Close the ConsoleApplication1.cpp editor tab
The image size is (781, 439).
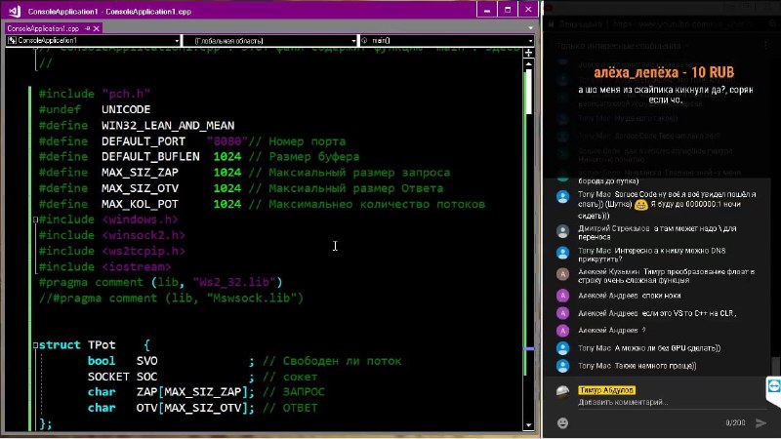point(96,28)
